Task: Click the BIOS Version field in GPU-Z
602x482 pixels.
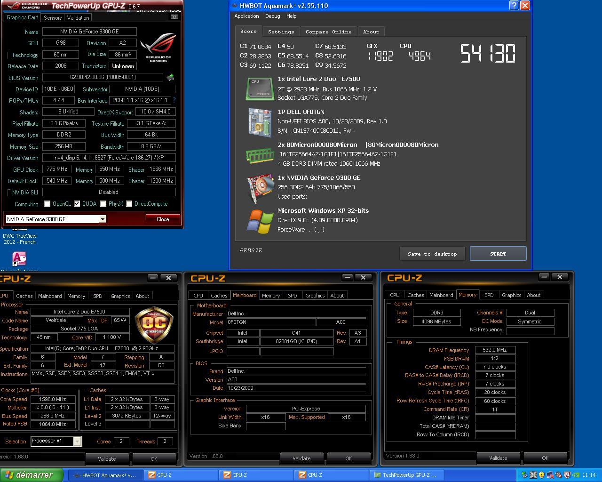Action: tap(103, 77)
